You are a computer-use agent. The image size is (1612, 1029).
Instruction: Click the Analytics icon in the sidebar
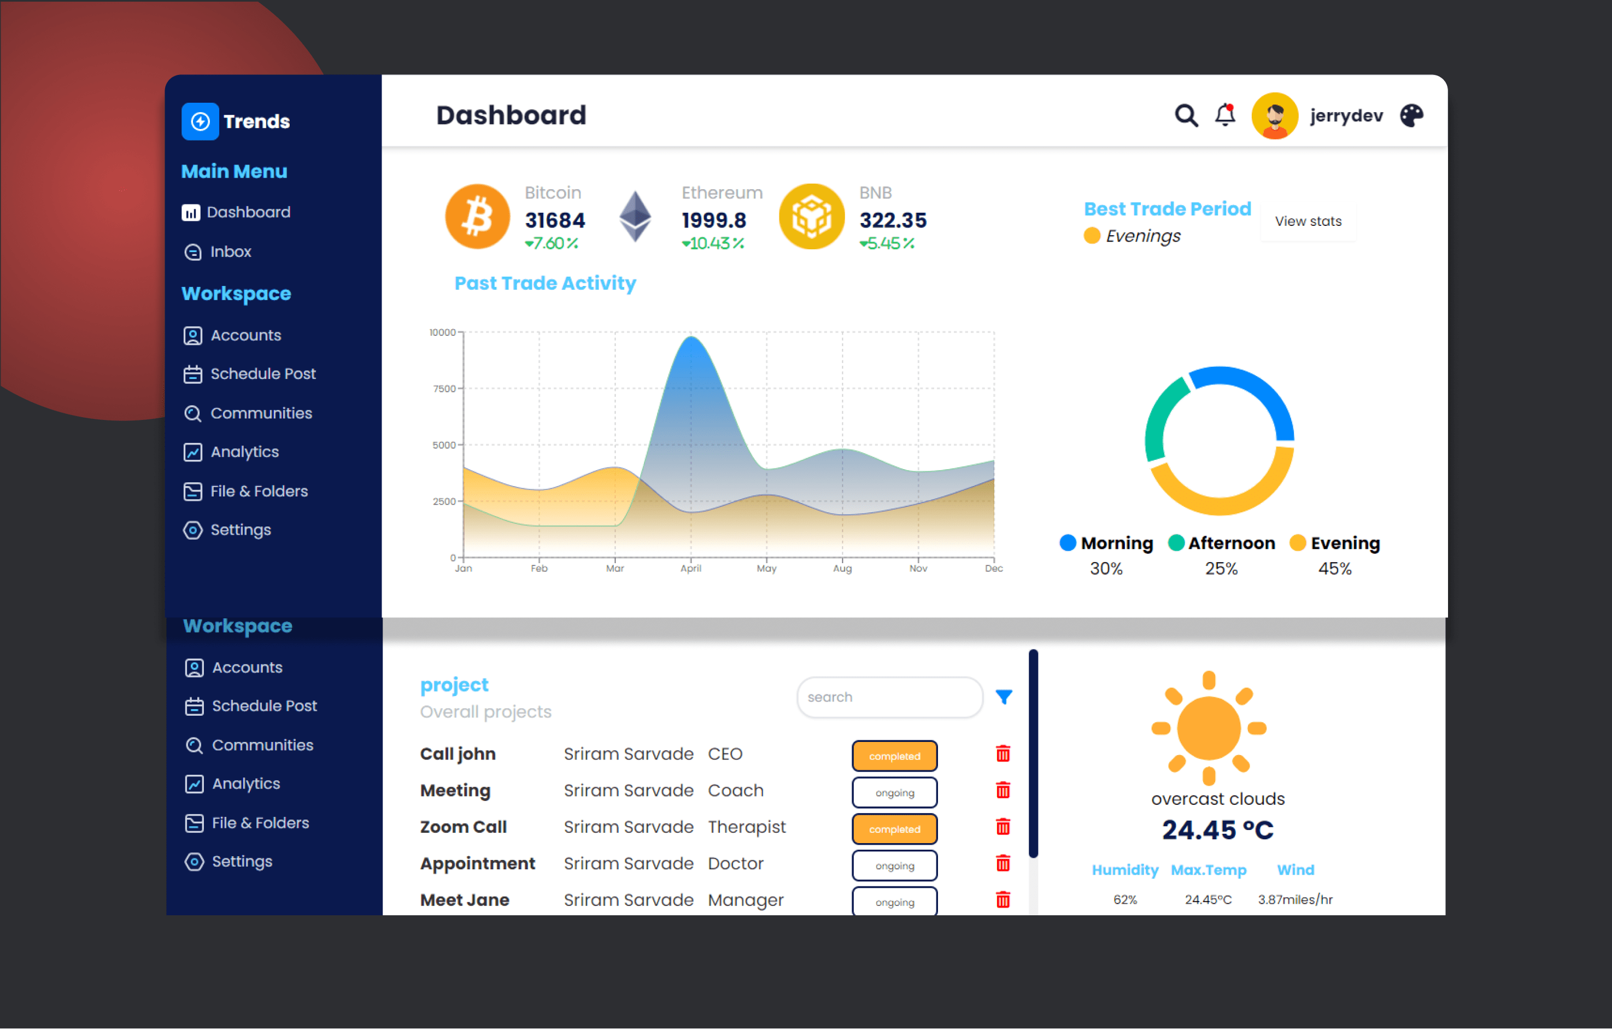pyautogui.click(x=191, y=451)
